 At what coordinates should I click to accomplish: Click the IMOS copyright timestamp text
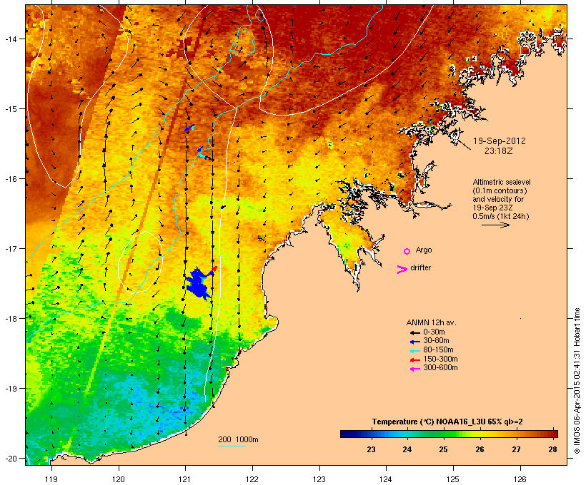pyautogui.click(x=577, y=381)
